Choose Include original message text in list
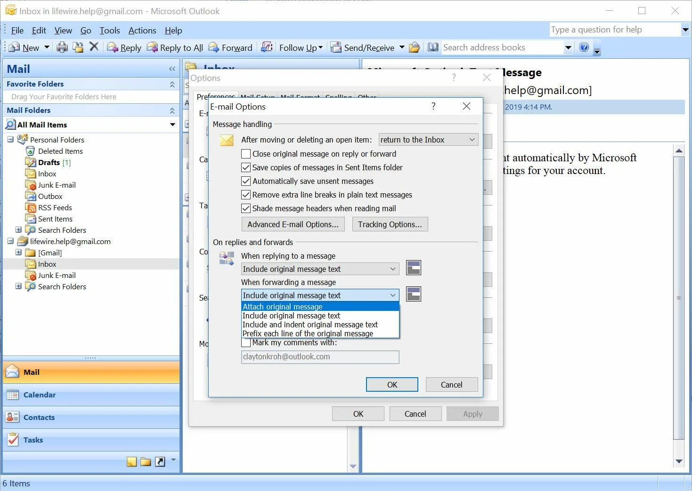 320,316
